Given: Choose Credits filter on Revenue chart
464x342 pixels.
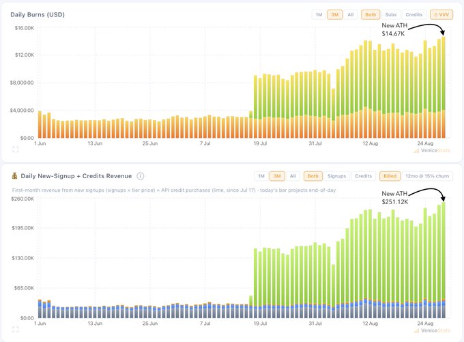Looking at the screenshot, I should click(364, 176).
